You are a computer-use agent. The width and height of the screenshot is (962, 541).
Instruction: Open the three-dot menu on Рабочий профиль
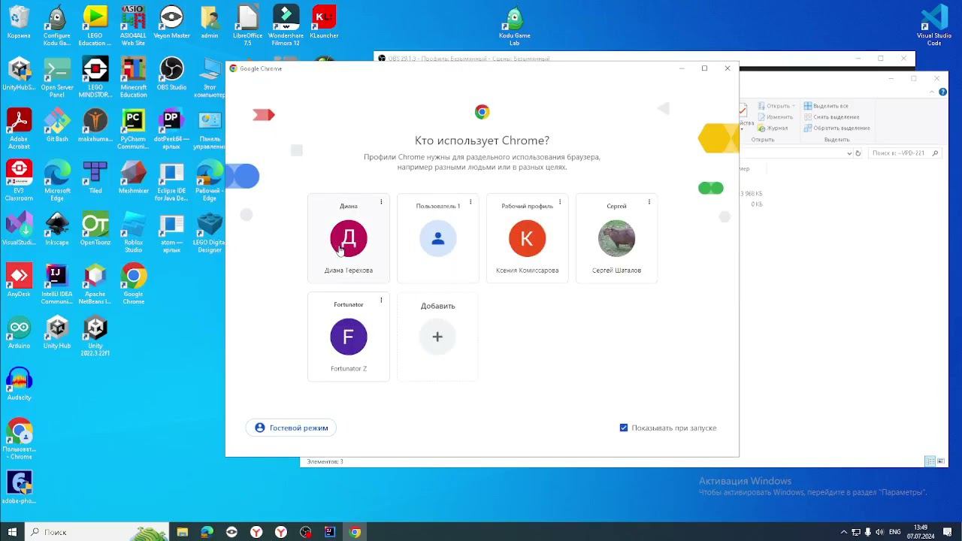tap(560, 202)
